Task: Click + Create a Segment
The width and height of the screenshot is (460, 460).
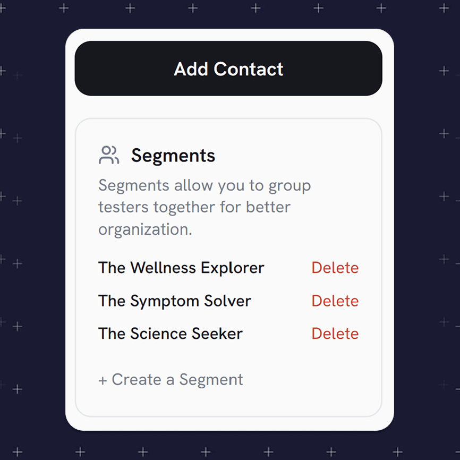Action: point(171,380)
